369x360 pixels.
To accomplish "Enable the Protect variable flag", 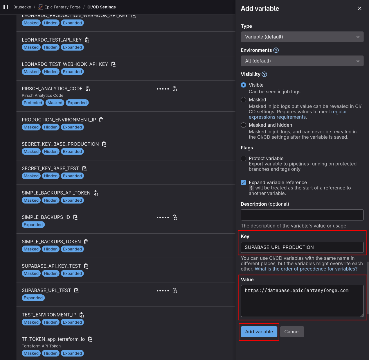I will [x=243, y=158].
